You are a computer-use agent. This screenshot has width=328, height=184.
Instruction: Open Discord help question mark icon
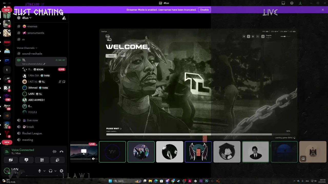pos(292,3)
